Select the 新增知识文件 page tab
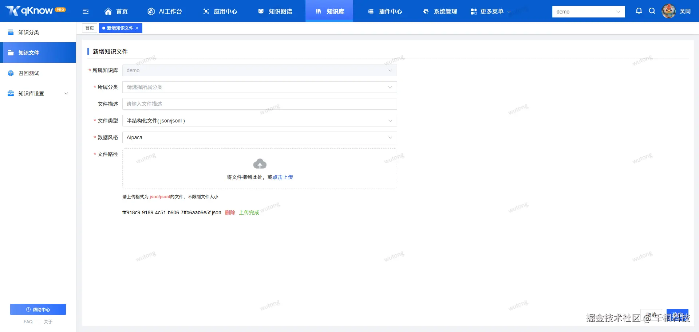The width and height of the screenshot is (699, 332). [120, 28]
